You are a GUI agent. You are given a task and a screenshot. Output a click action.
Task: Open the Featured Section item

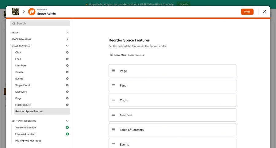(25, 134)
